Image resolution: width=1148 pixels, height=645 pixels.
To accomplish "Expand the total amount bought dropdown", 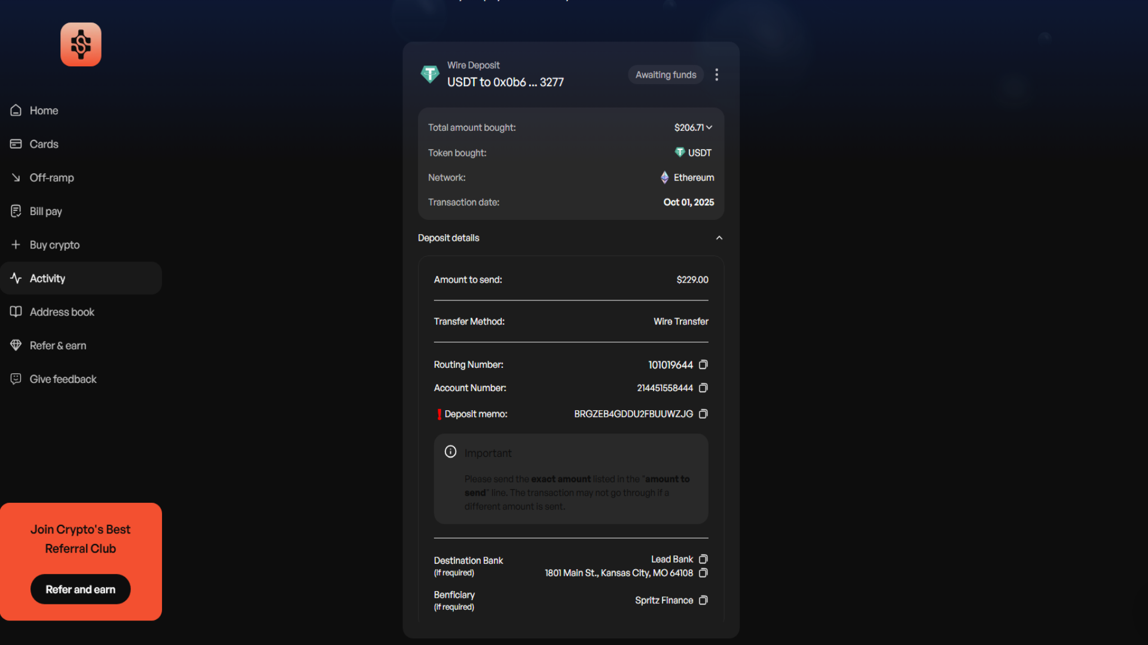I will (x=709, y=127).
